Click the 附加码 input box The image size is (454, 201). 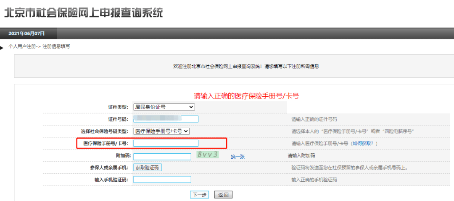click(162, 157)
